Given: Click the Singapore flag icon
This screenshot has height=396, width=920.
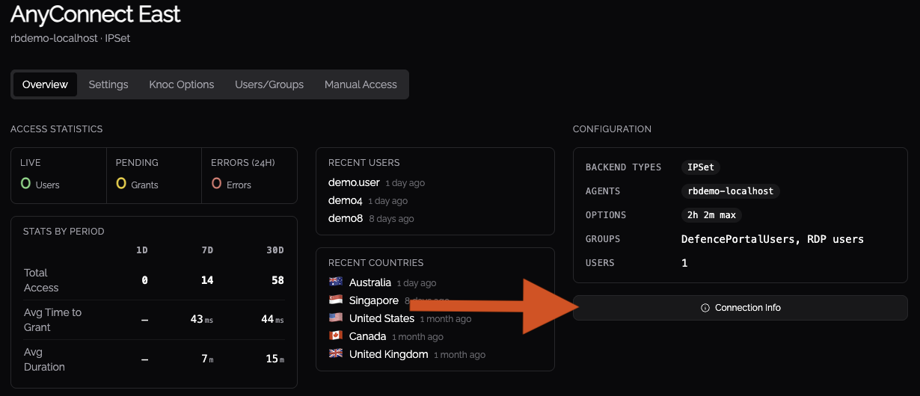Looking at the screenshot, I should pos(335,300).
